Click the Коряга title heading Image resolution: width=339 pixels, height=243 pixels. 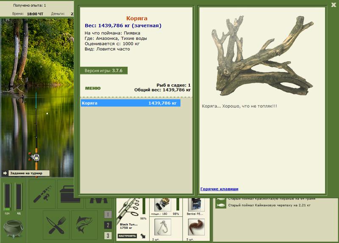coord(136,18)
